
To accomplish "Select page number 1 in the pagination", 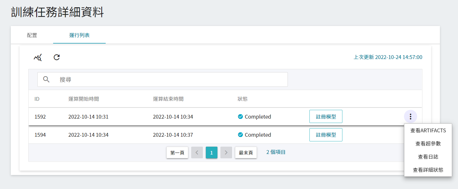I will pyautogui.click(x=211, y=152).
